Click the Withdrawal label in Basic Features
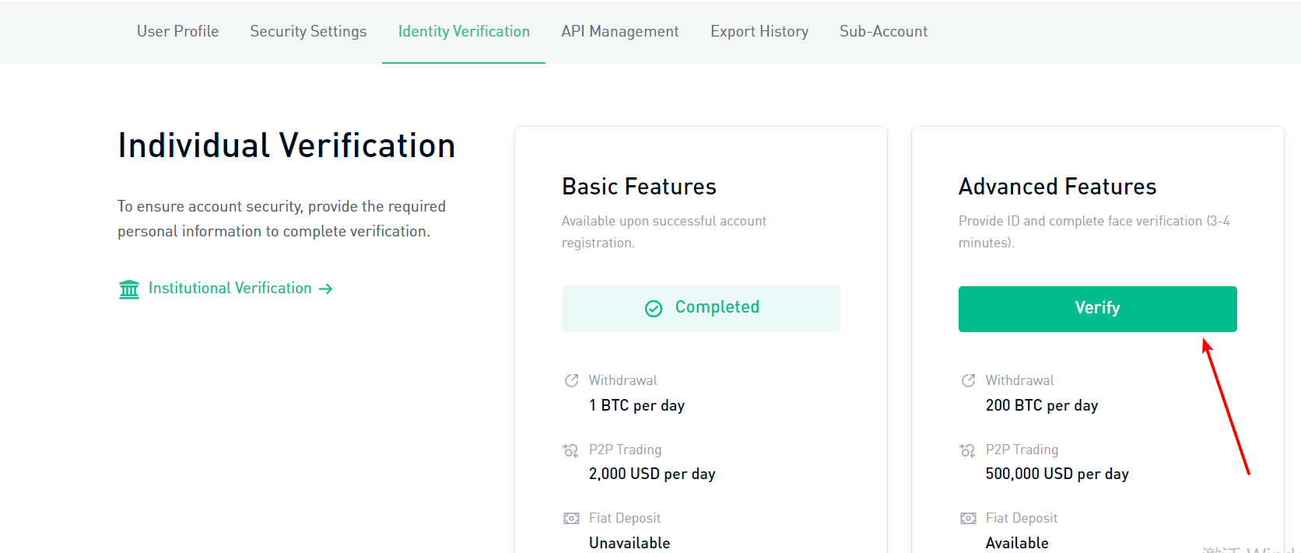Viewport: 1301px width, 553px height. point(622,380)
